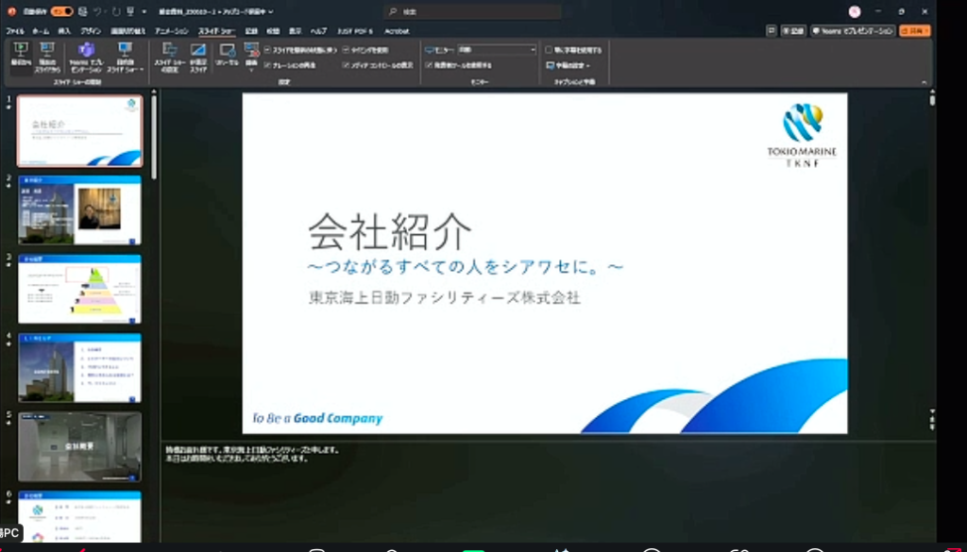Start Rehearse Timings
Screen dimensions: 967x552
(227, 55)
